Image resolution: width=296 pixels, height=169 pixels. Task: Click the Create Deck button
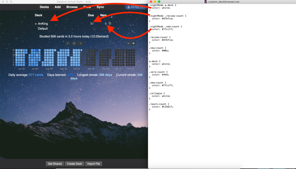click(x=74, y=164)
